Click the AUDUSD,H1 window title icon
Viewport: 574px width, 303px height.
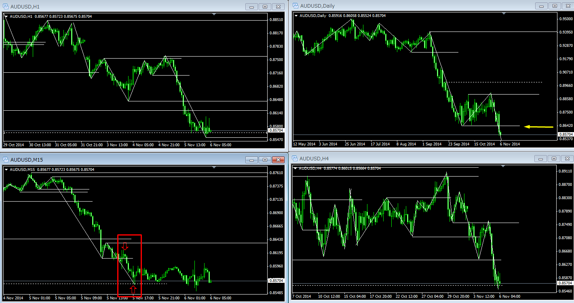click(6, 6)
